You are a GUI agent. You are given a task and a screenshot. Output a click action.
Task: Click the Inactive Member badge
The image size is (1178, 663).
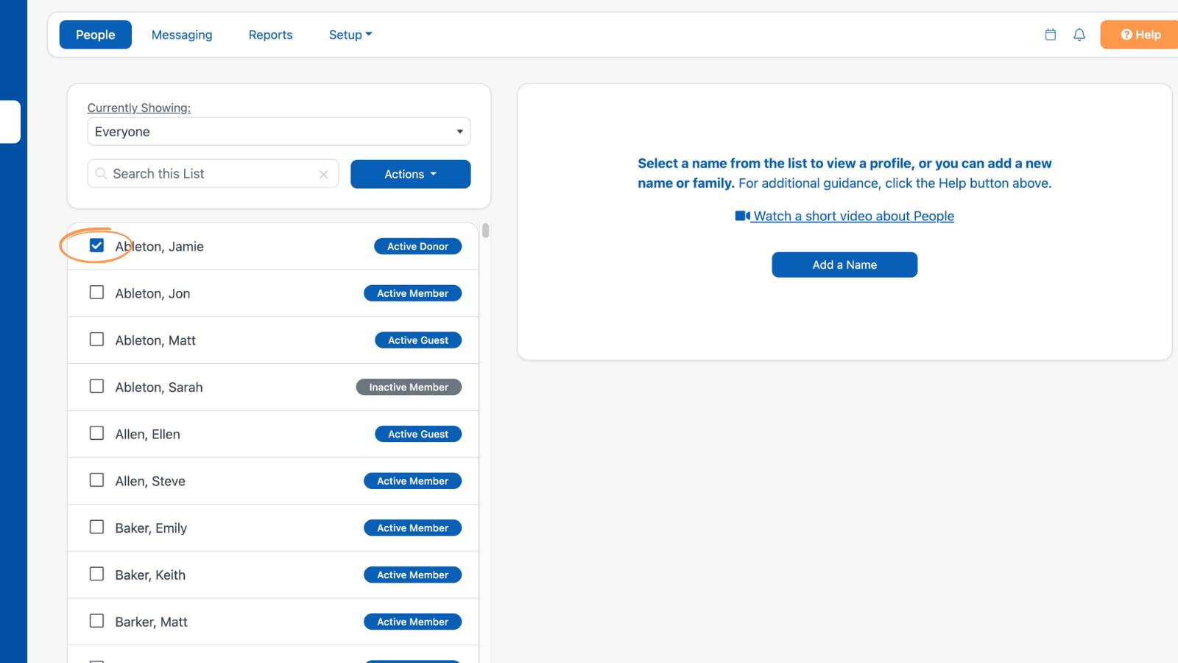pos(409,387)
